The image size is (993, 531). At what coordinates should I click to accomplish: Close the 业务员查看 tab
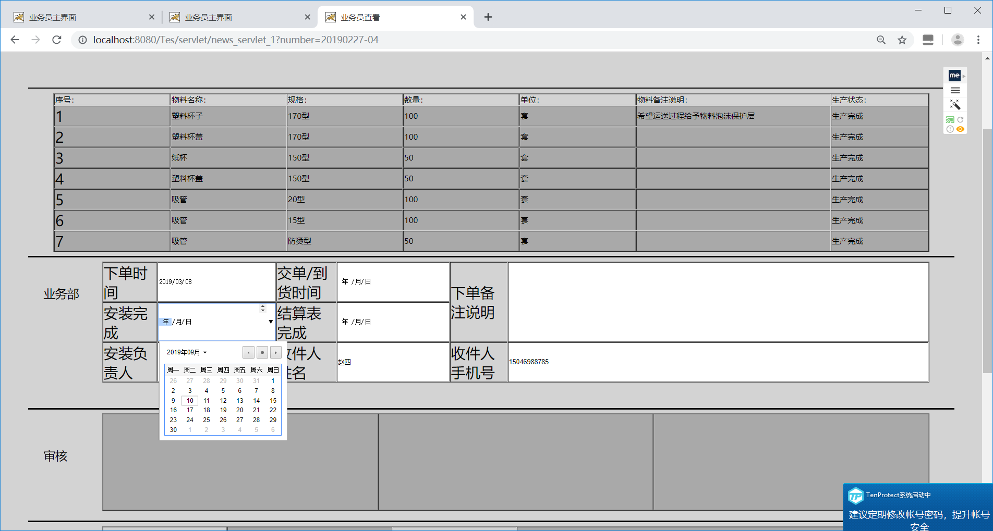pyautogui.click(x=463, y=17)
